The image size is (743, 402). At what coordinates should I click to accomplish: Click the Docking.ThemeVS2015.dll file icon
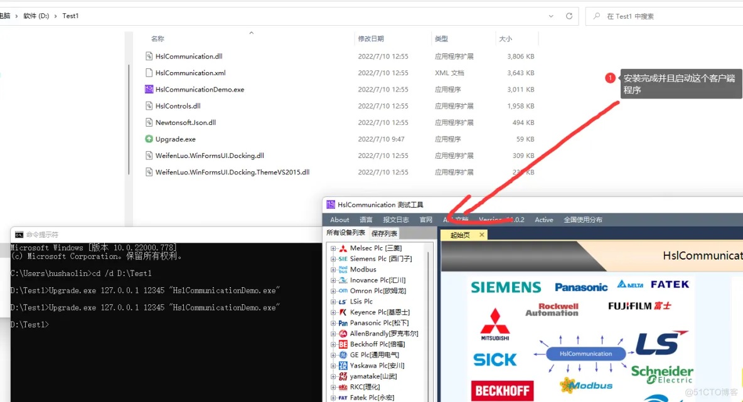[x=149, y=172]
